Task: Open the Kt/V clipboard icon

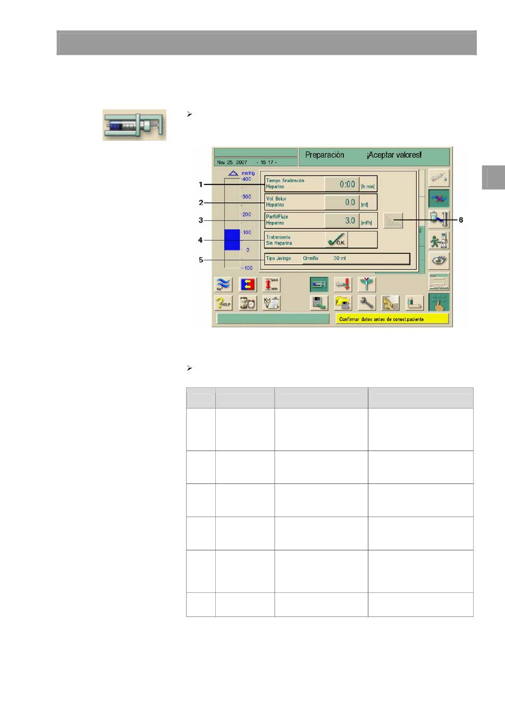Action: [272, 303]
